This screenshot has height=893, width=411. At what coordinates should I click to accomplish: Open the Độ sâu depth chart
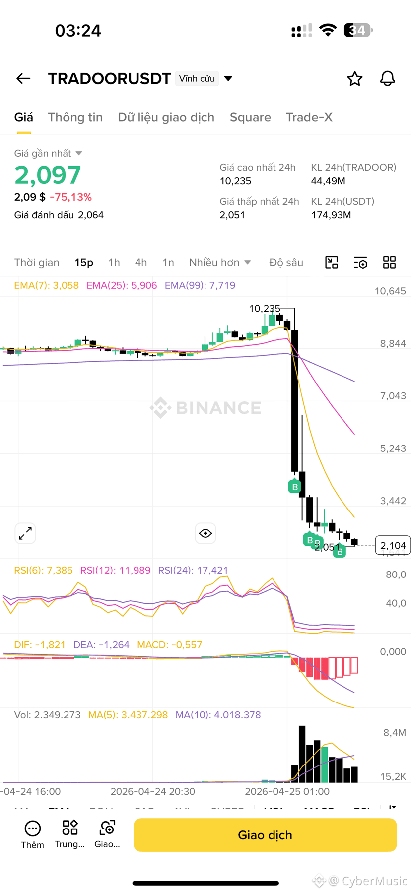286,262
